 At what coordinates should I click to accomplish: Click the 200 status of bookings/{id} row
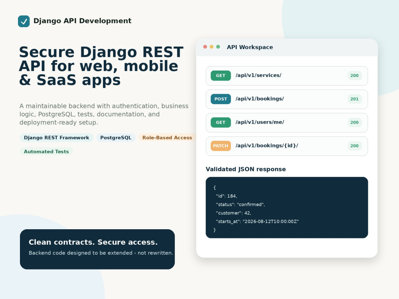pyautogui.click(x=354, y=146)
